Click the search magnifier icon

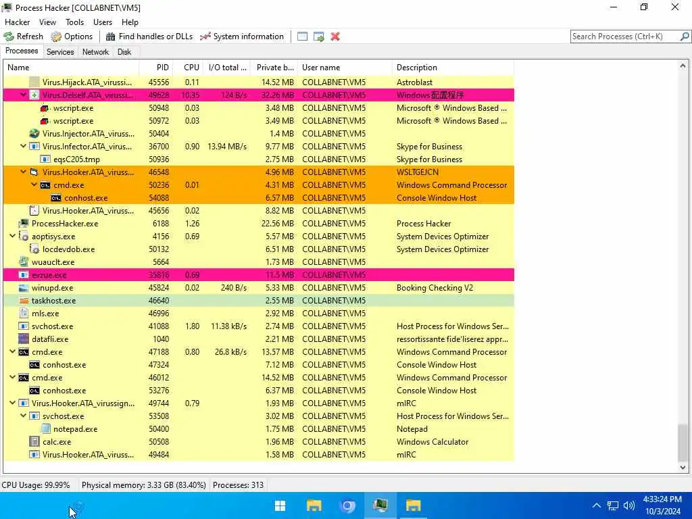[x=685, y=36]
